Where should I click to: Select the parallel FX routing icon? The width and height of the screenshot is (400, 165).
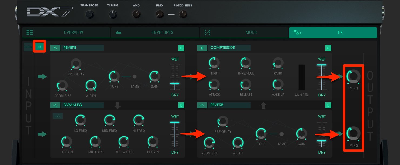pos(39,47)
